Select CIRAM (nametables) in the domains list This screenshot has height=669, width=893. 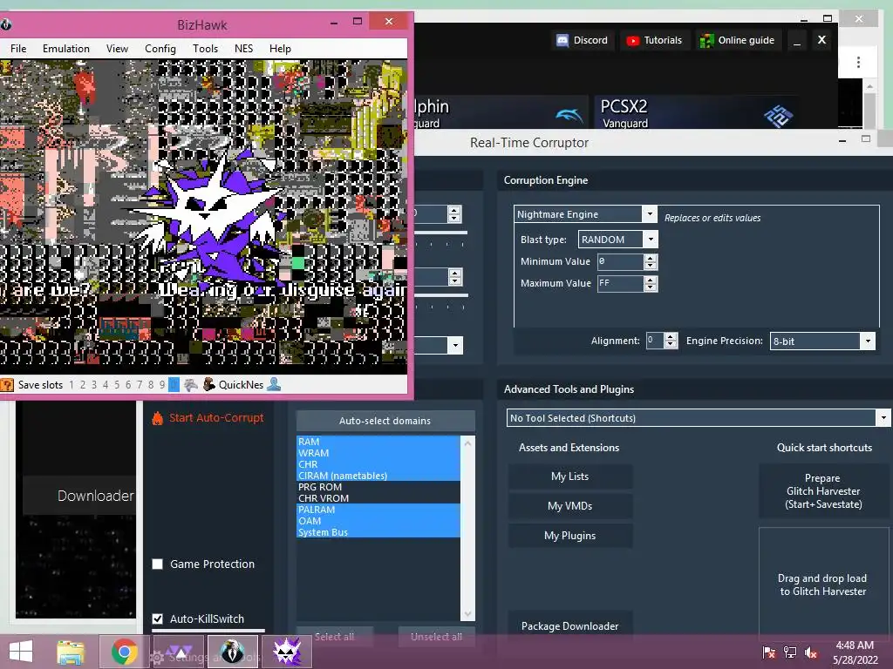tap(378, 476)
